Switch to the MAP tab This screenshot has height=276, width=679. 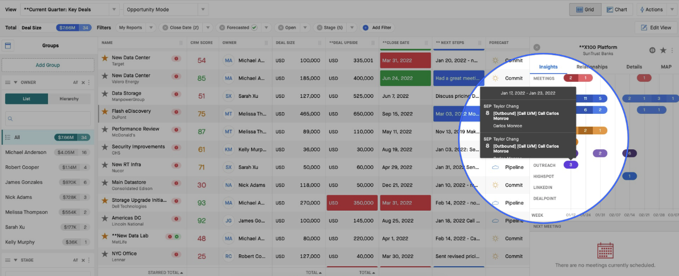pyautogui.click(x=666, y=67)
